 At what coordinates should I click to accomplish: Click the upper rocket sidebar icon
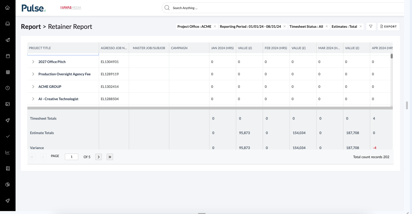pos(7,120)
